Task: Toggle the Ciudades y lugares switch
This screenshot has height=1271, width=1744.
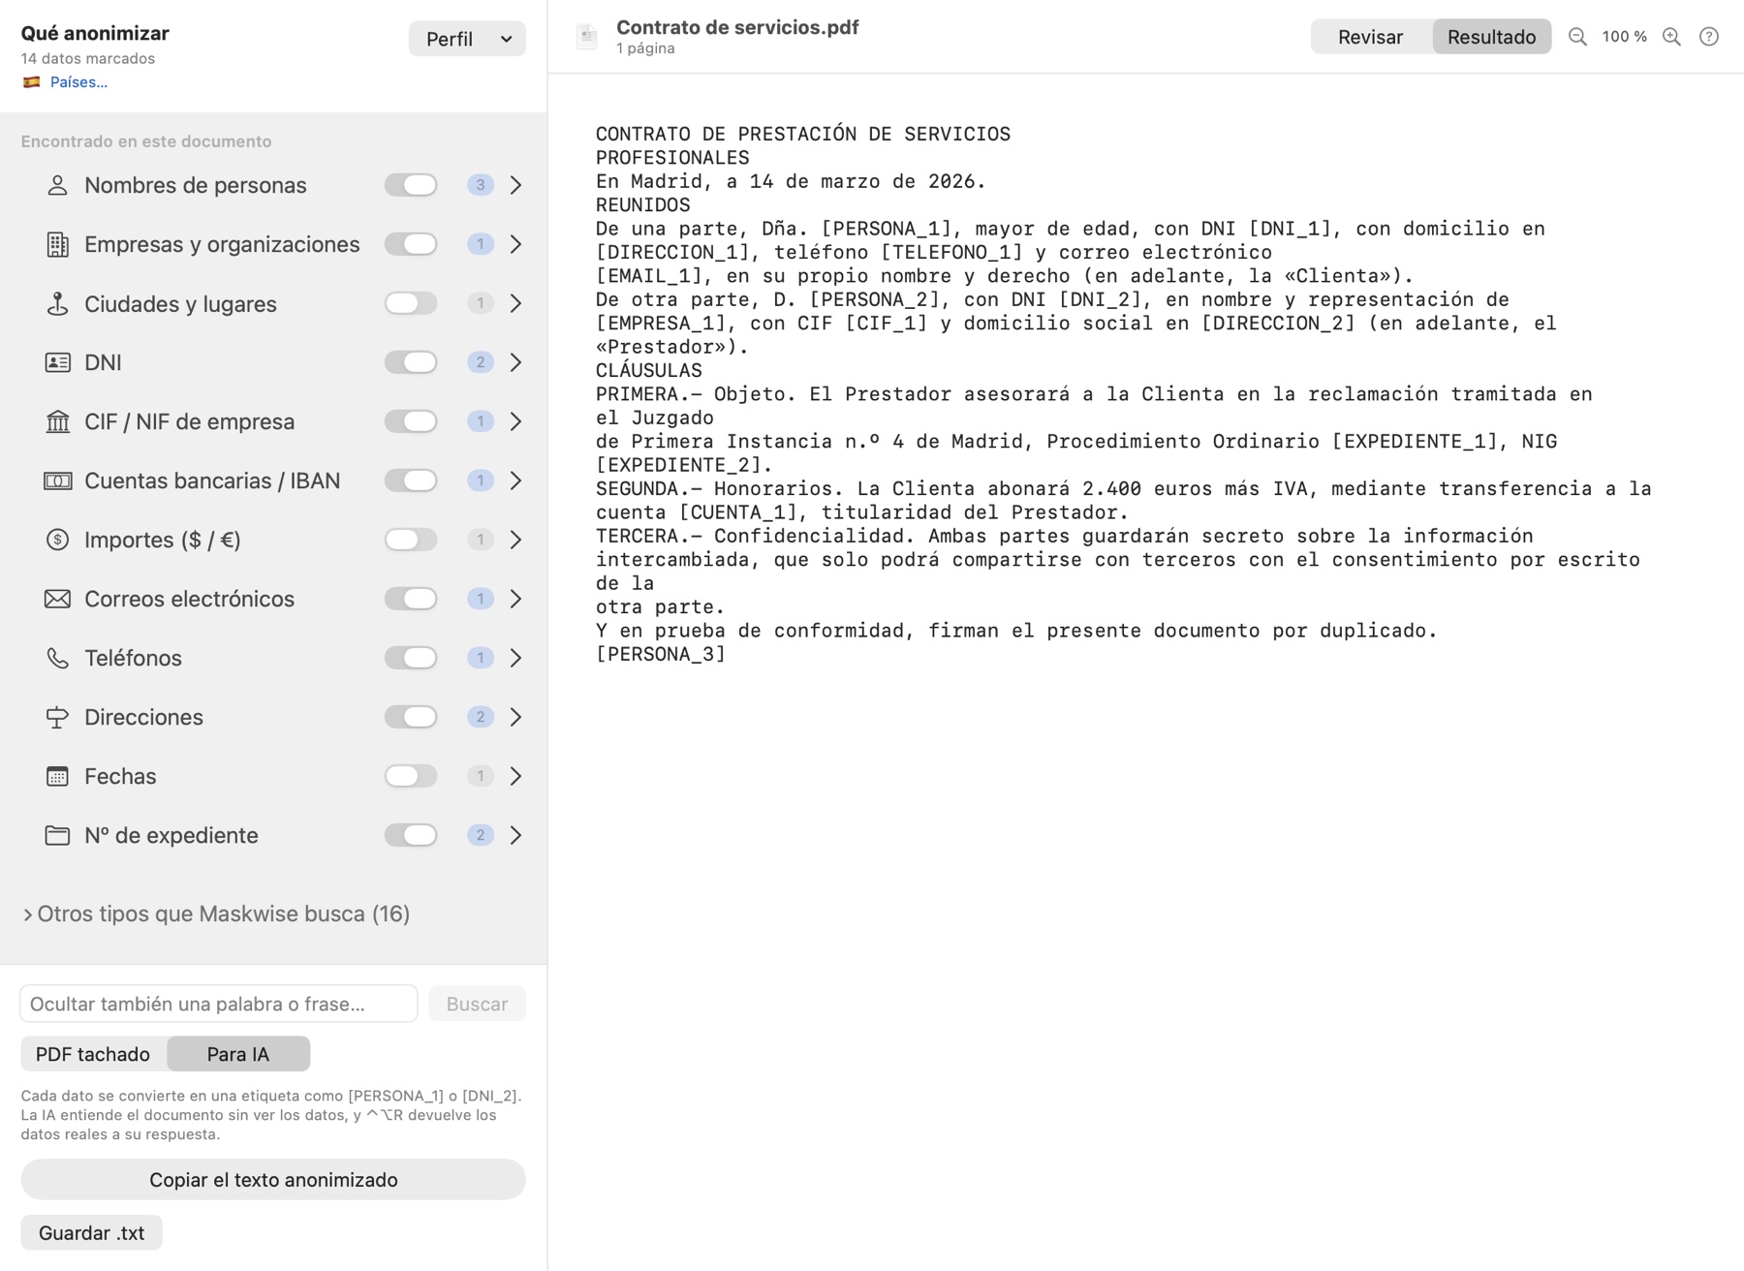Action: [x=411, y=303]
